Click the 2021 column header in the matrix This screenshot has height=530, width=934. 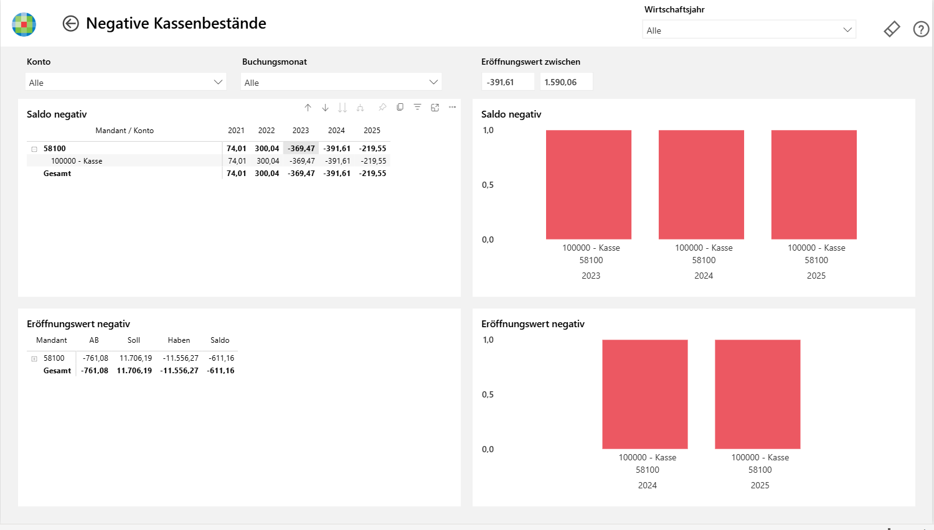point(236,131)
